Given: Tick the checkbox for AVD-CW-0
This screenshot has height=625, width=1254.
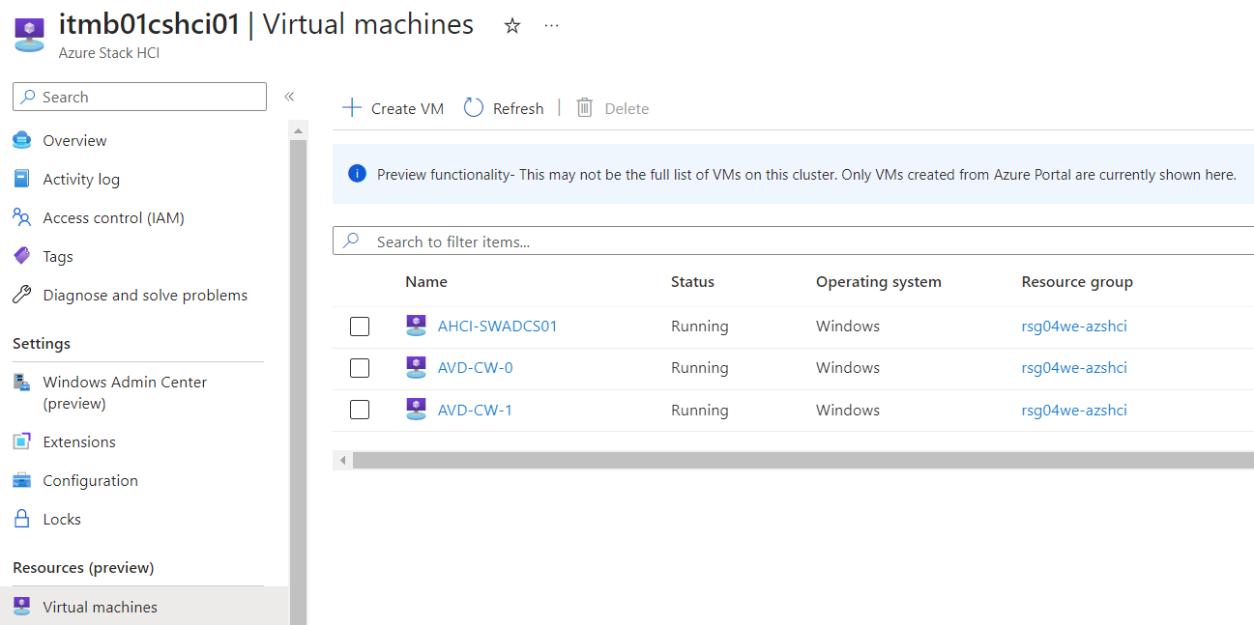Looking at the screenshot, I should [x=360, y=368].
